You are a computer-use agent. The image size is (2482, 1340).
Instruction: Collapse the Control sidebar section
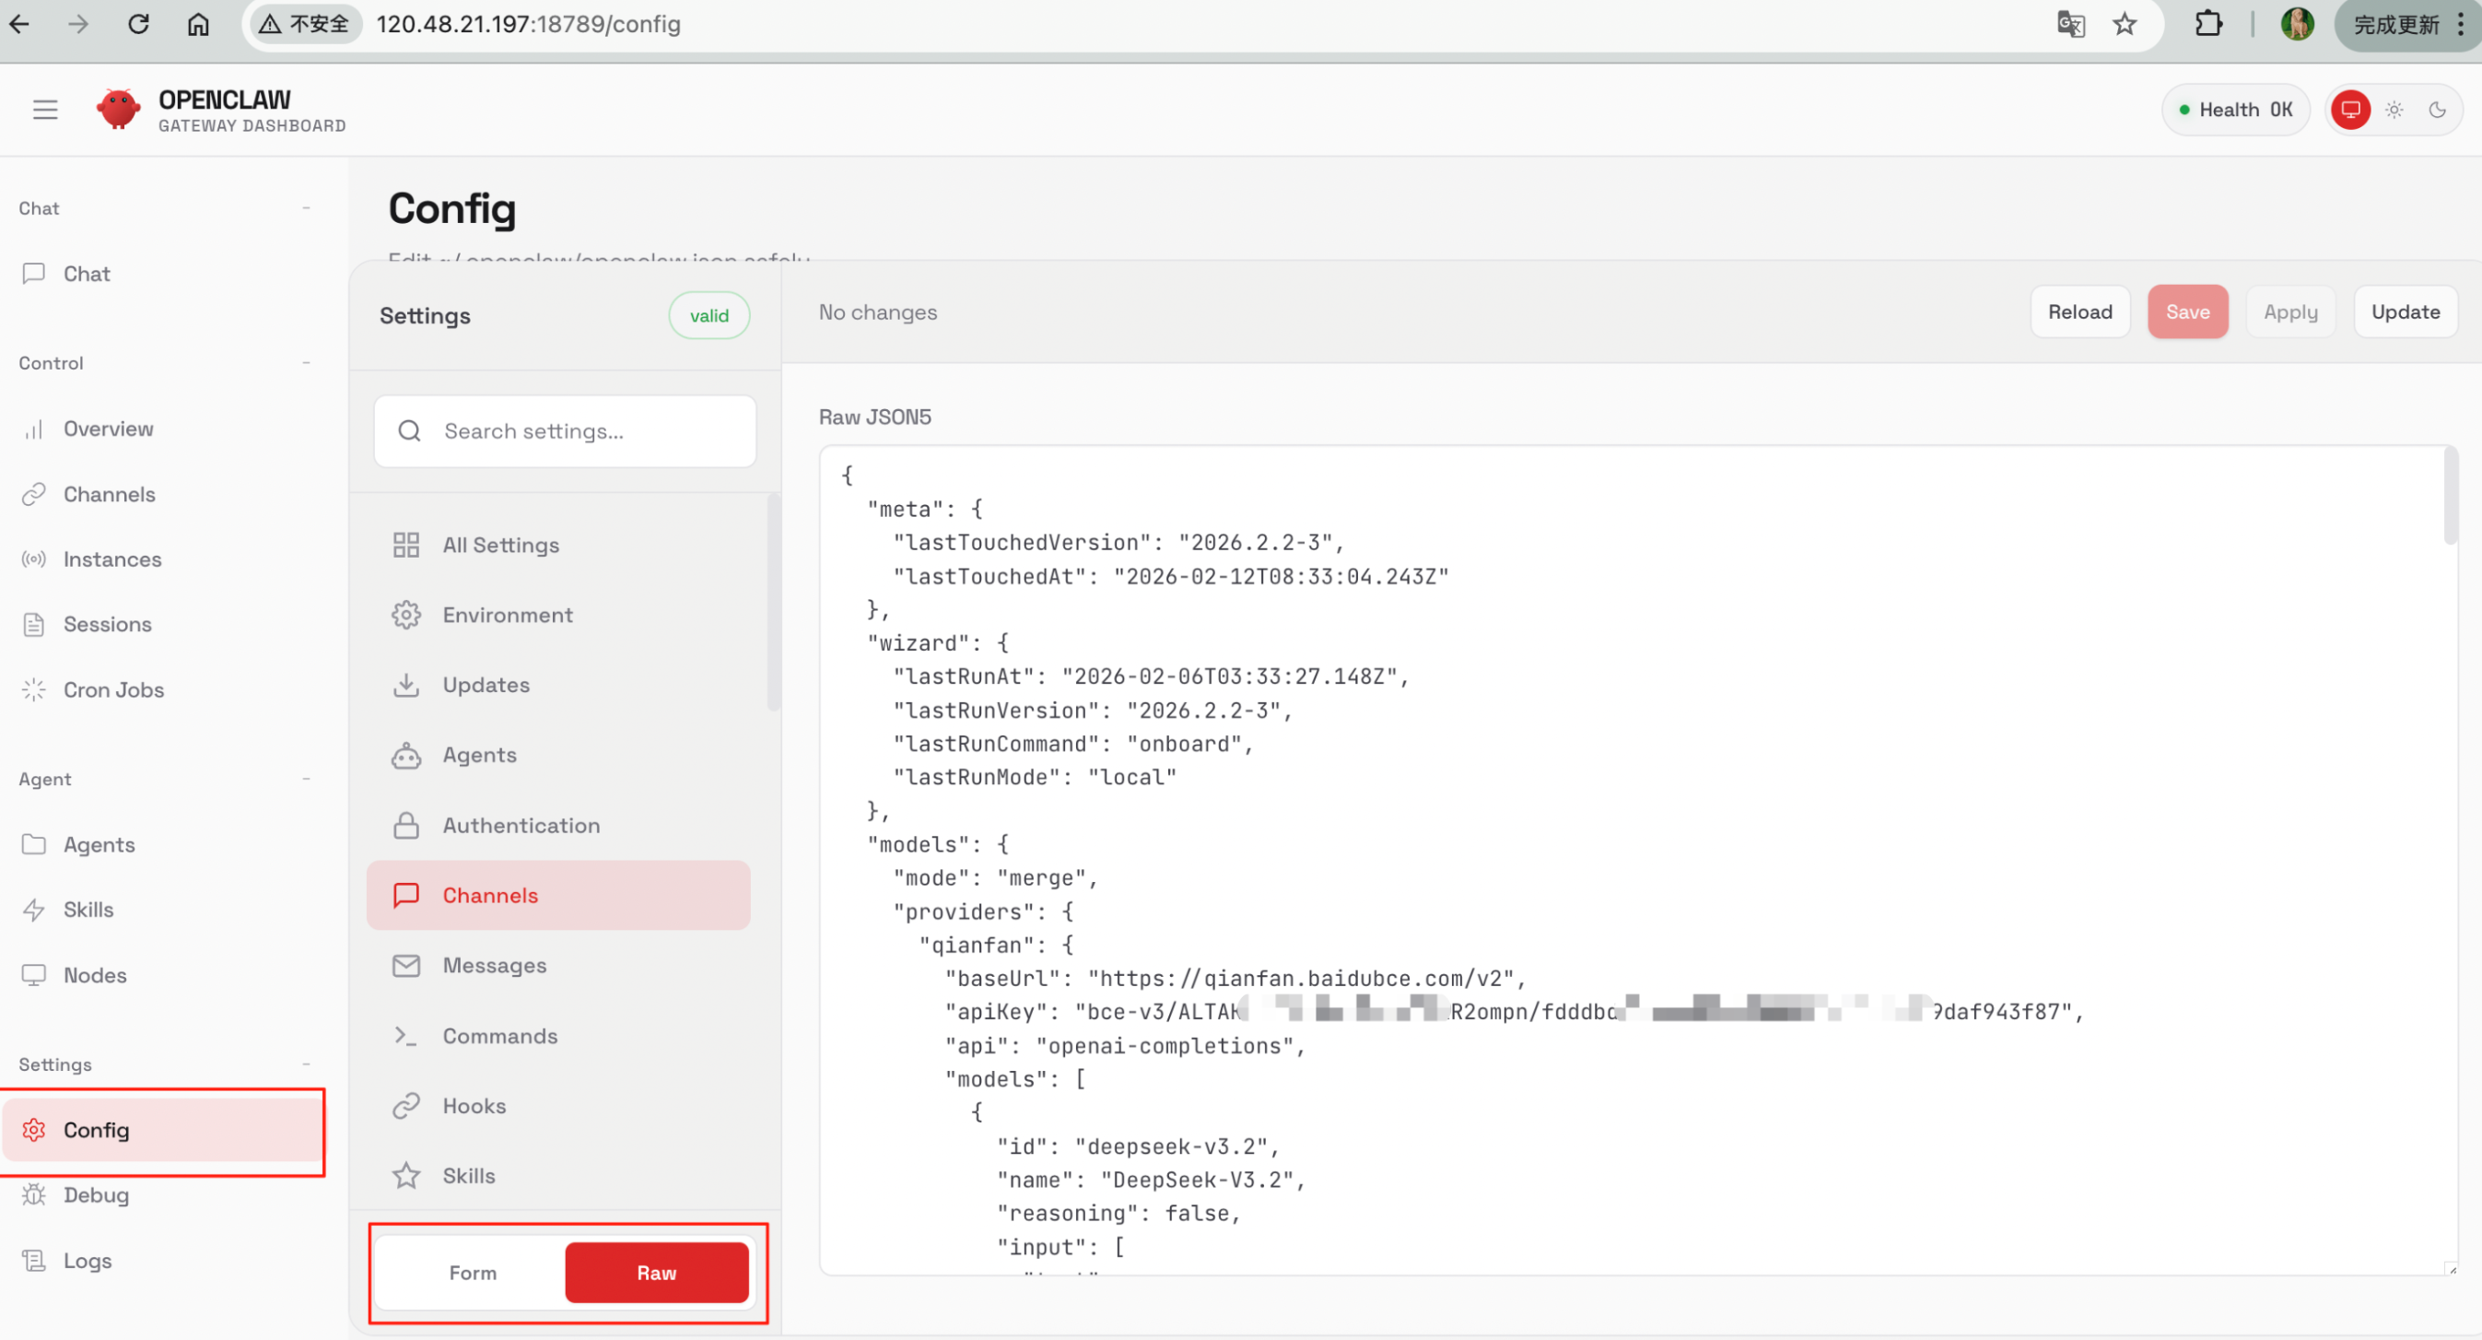tap(307, 363)
